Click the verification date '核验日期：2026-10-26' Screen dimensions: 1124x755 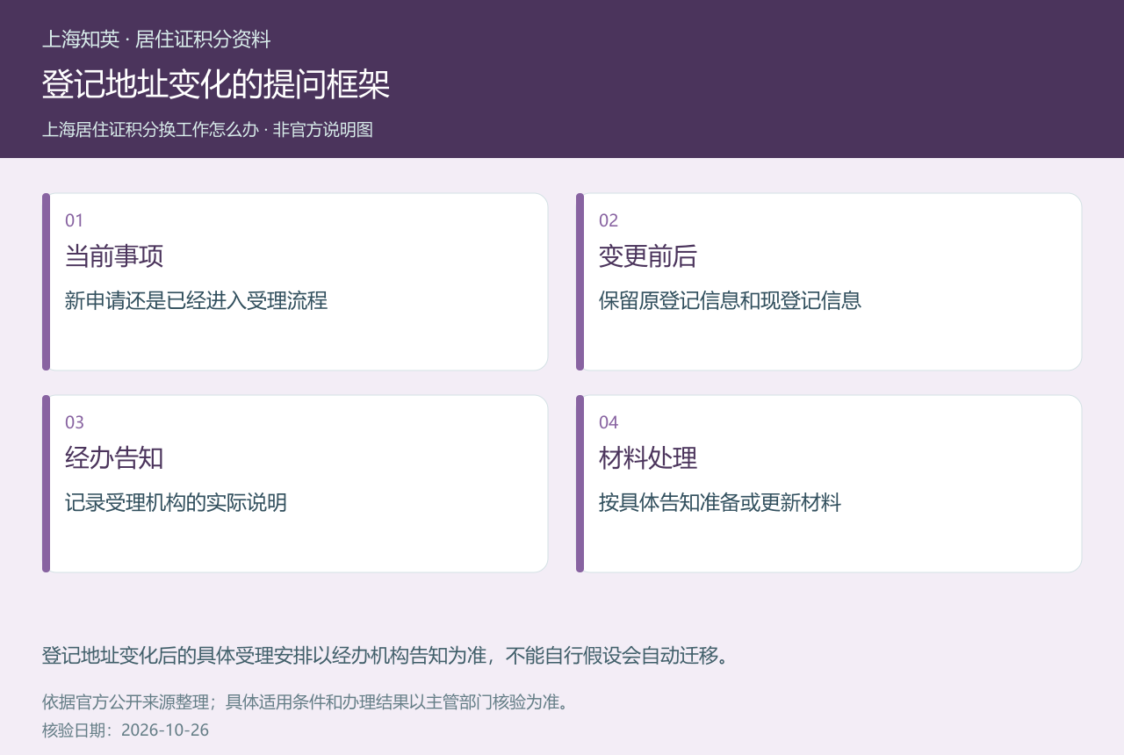(126, 730)
